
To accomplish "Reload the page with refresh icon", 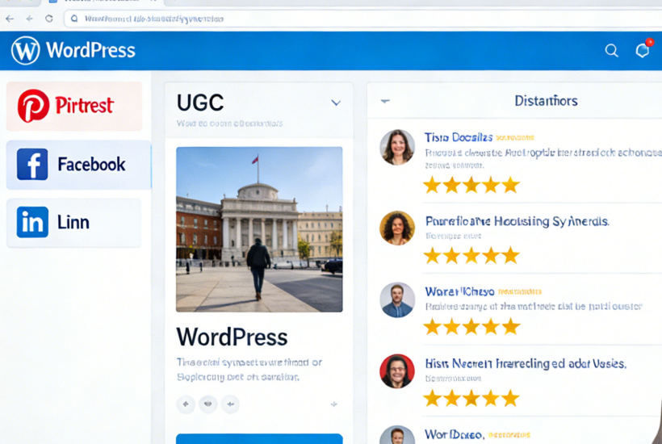I will (x=49, y=18).
